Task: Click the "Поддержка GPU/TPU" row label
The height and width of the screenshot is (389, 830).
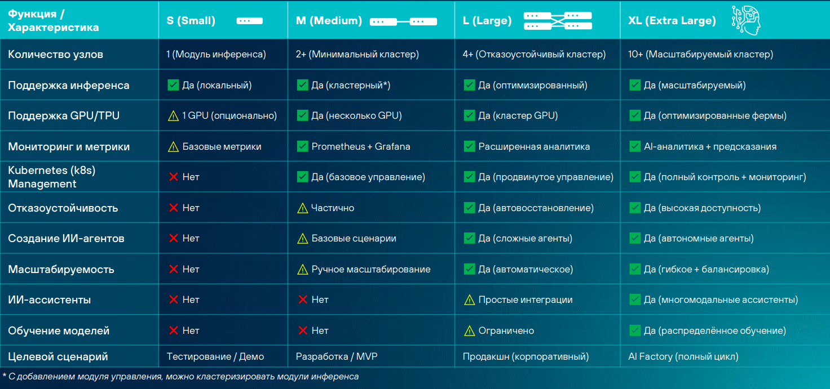Action: [64, 116]
